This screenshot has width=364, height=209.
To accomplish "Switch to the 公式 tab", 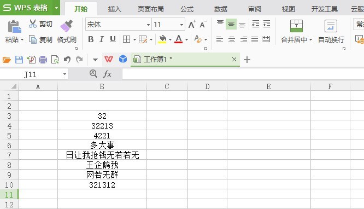I will (x=187, y=9).
